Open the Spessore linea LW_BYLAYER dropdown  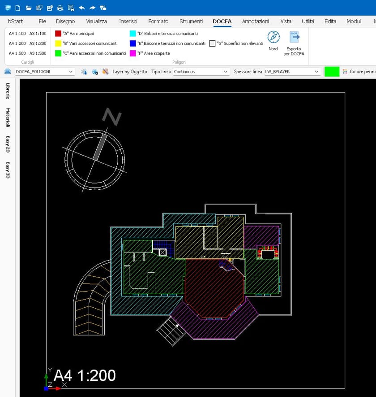[317, 71]
